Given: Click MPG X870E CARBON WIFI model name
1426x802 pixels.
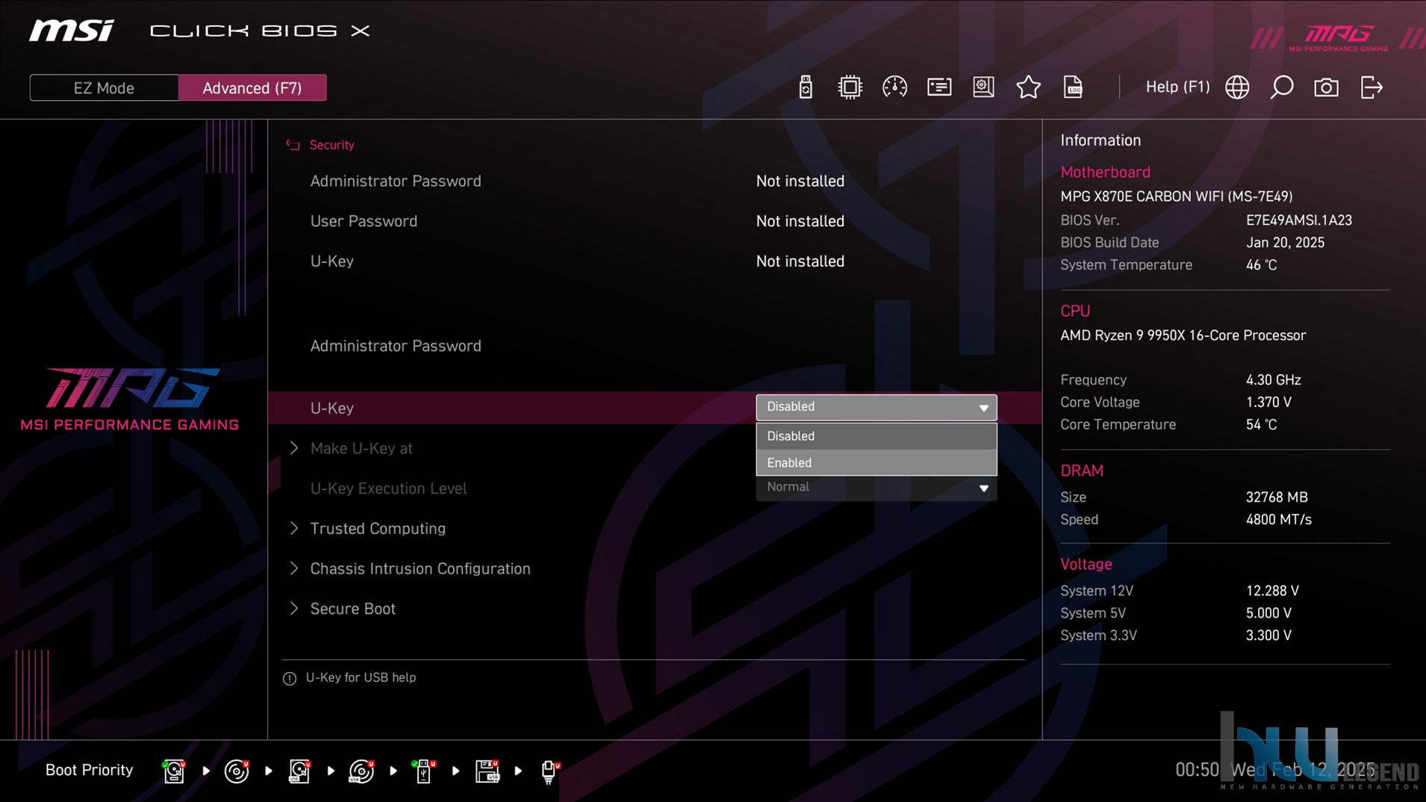Looking at the screenshot, I should coord(1176,196).
